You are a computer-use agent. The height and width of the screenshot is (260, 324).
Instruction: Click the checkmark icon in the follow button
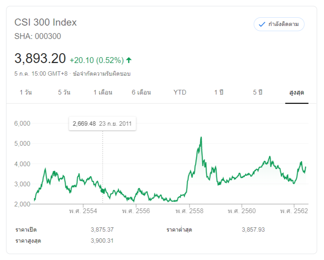pyautogui.click(x=262, y=24)
